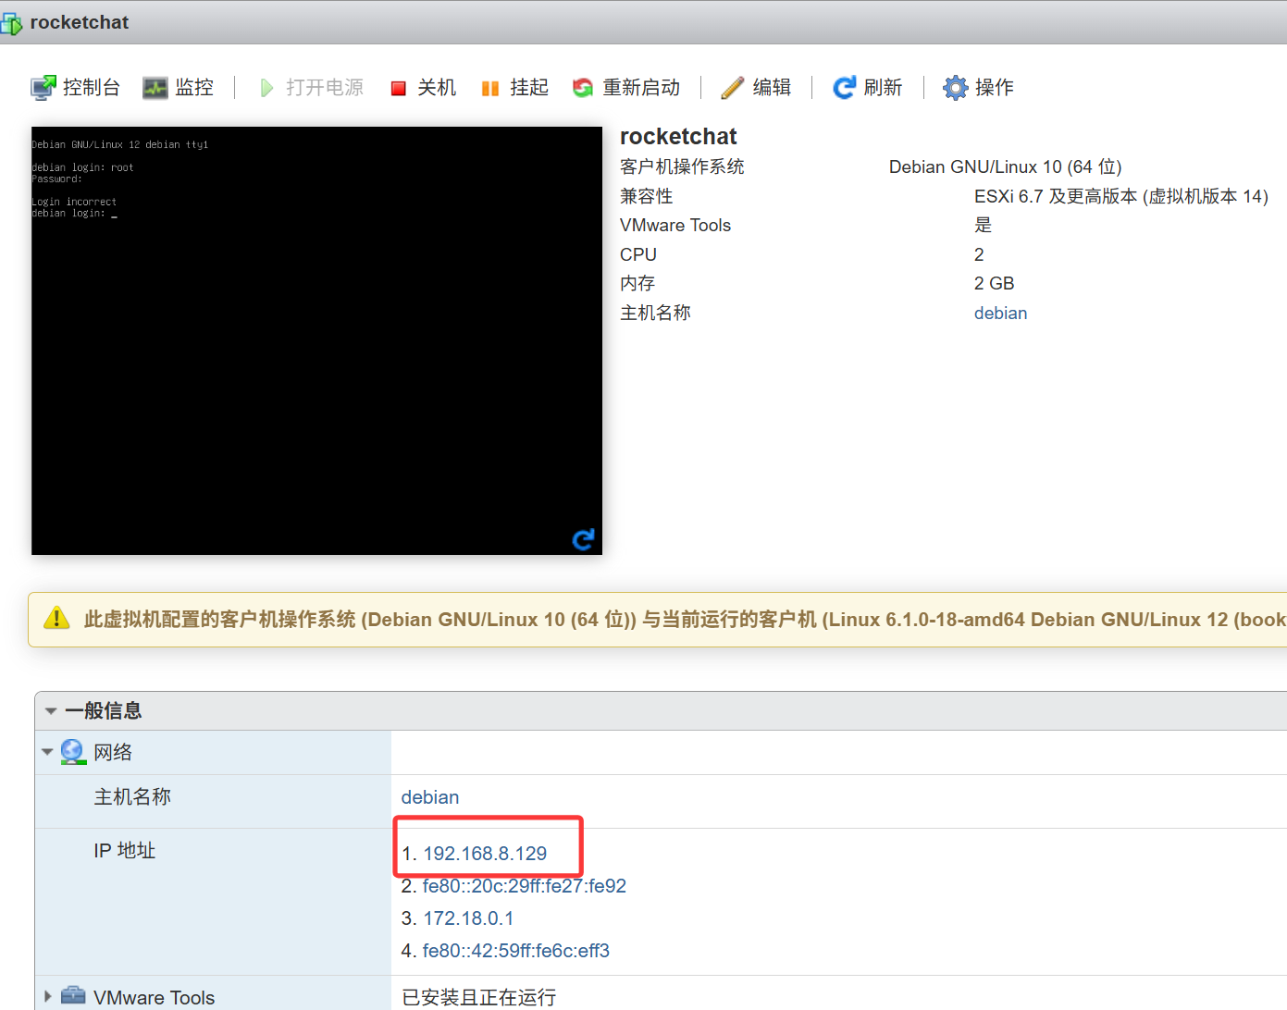Click the monitor (监控) chart icon
This screenshot has height=1010, width=1287.
(155, 88)
